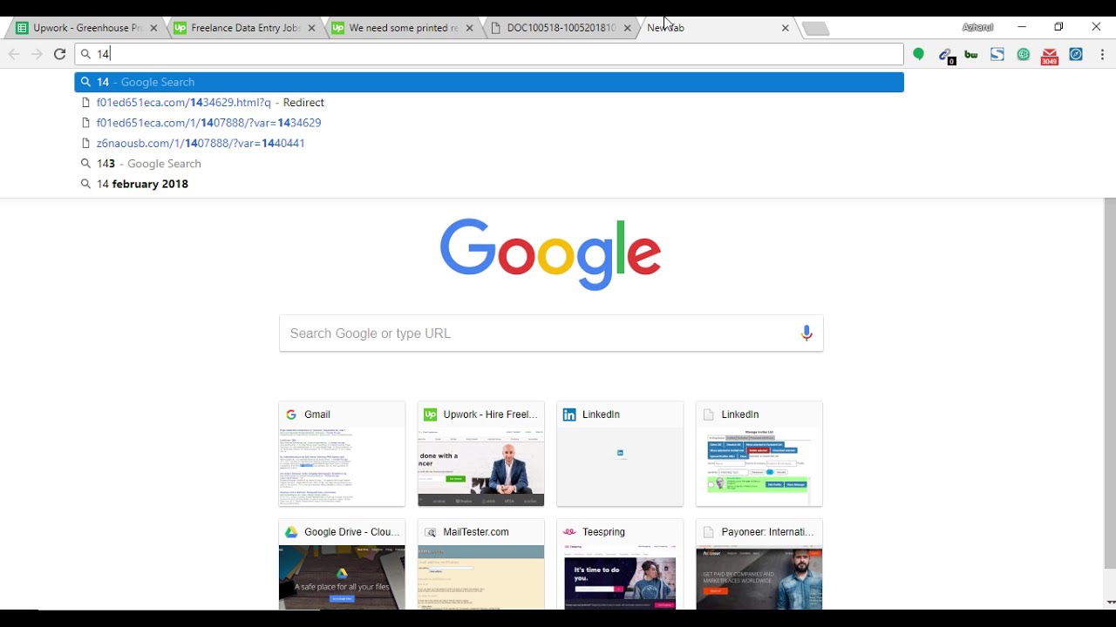Open the MailTester.com shortcut tile
Screen dimensions: 1116x627
pyautogui.click(x=481, y=564)
